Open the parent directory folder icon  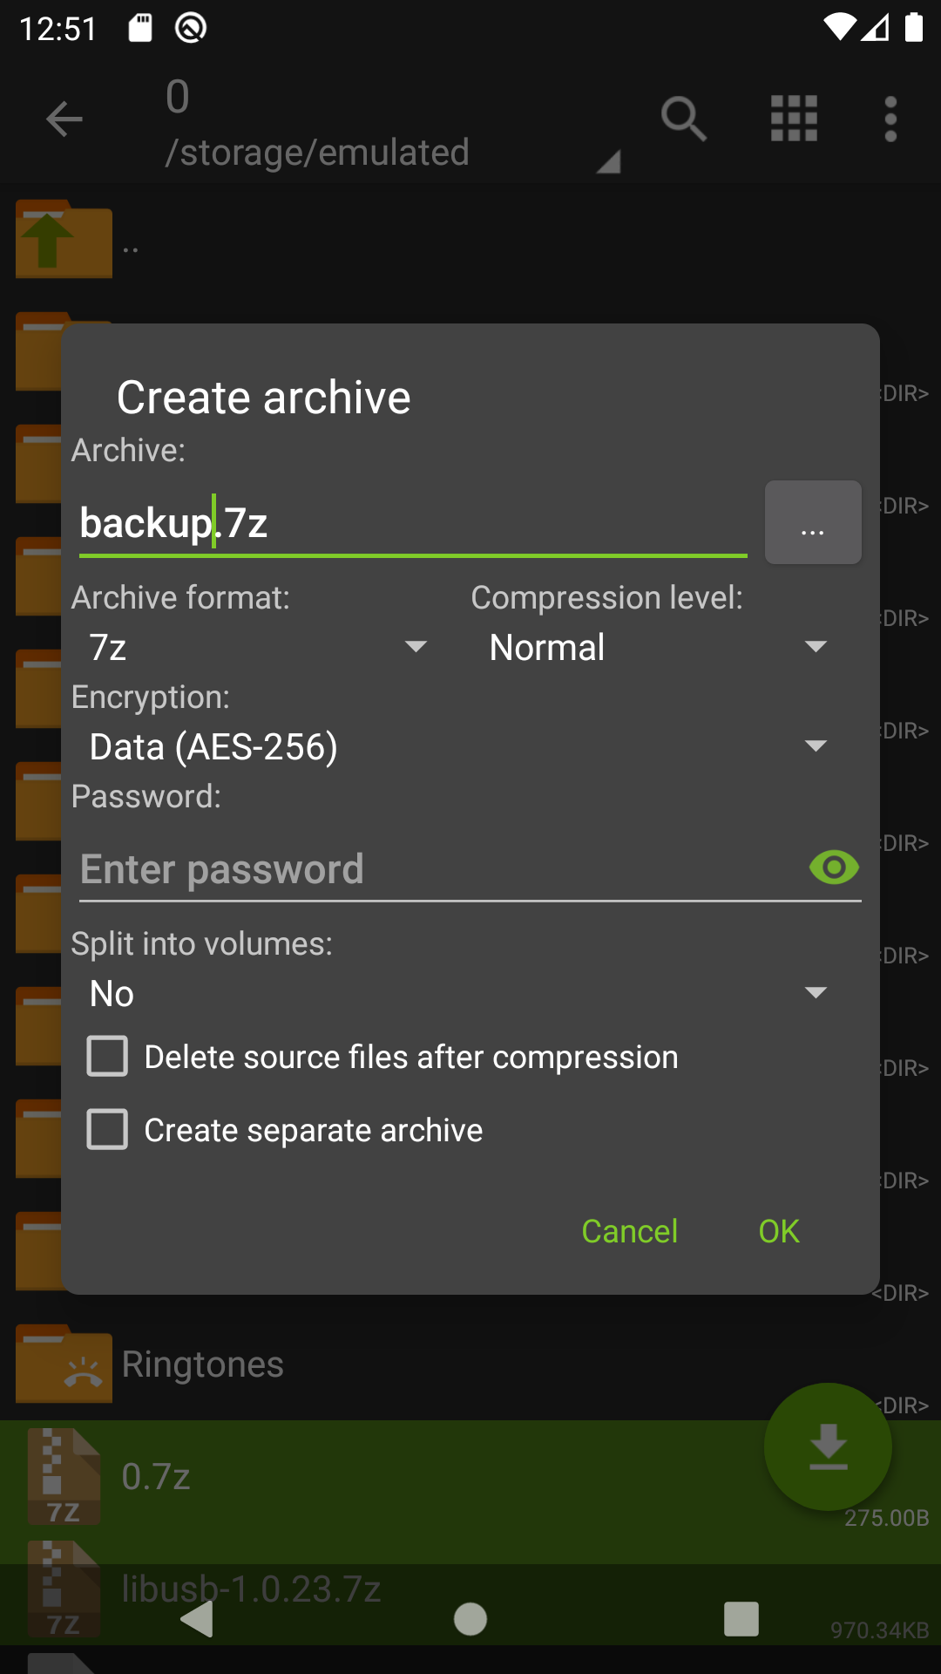point(64,239)
